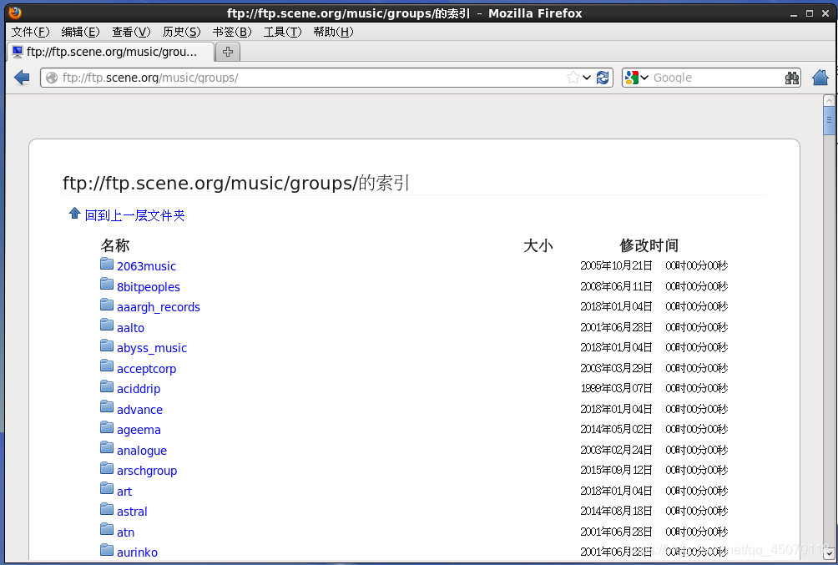Open the arschgroup directory link
The image size is (838, 565).
click(147, 471)
